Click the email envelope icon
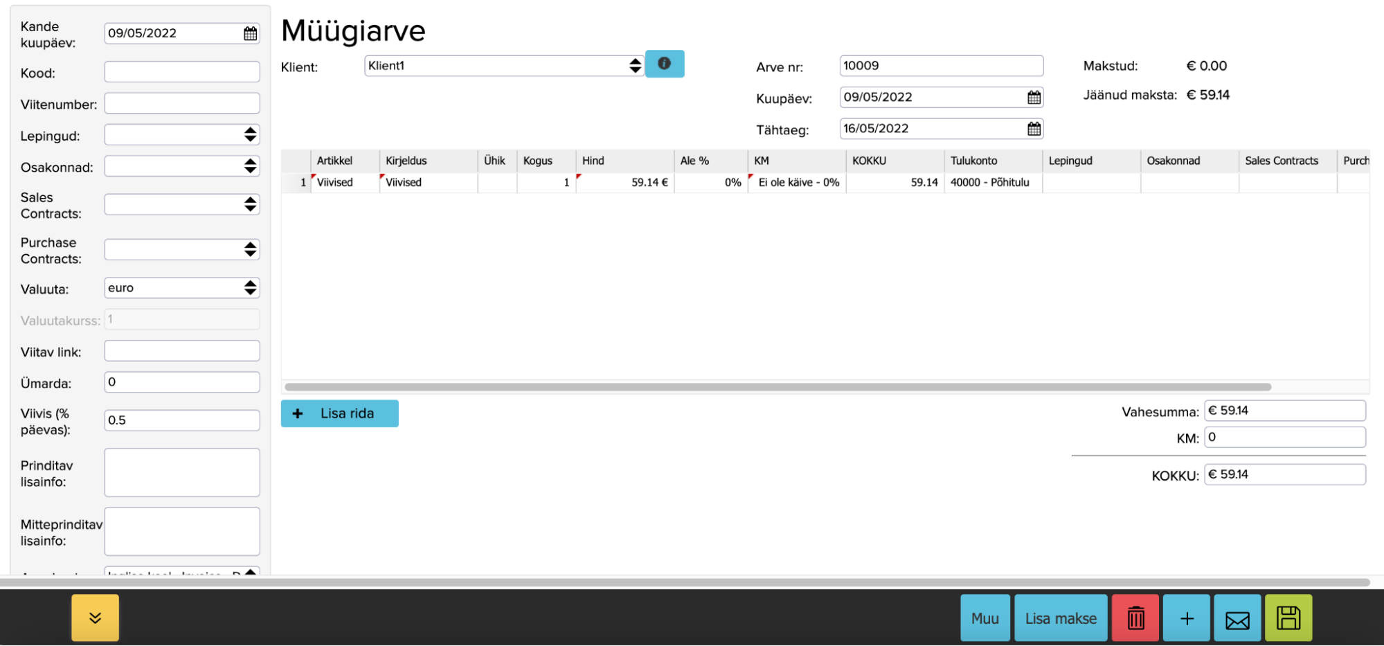 click(x=1237, y=618)
